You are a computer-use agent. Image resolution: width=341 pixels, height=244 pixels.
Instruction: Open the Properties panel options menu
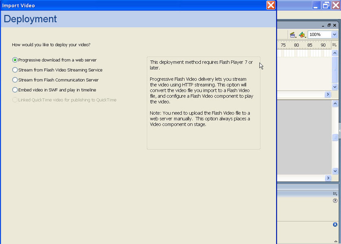335,194
